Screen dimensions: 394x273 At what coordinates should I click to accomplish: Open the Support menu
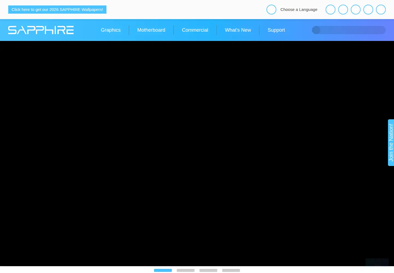(276, 30)
